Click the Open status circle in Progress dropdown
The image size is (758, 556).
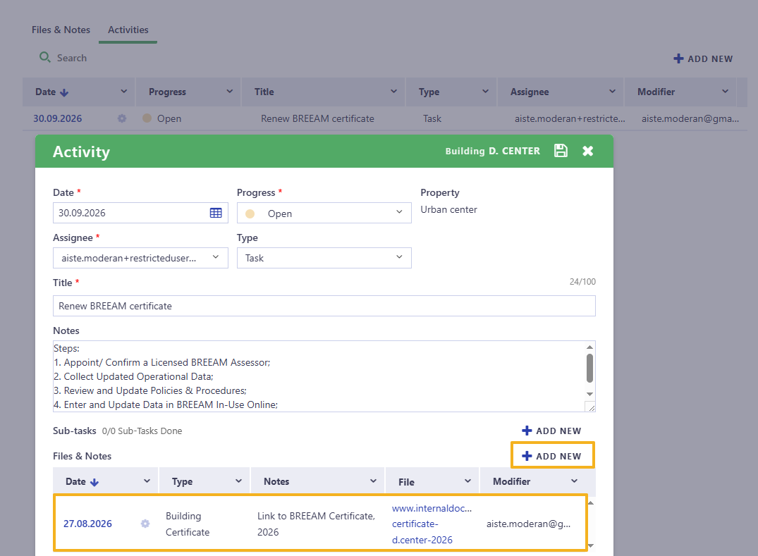pyautogui.click(x=250, y=214)
